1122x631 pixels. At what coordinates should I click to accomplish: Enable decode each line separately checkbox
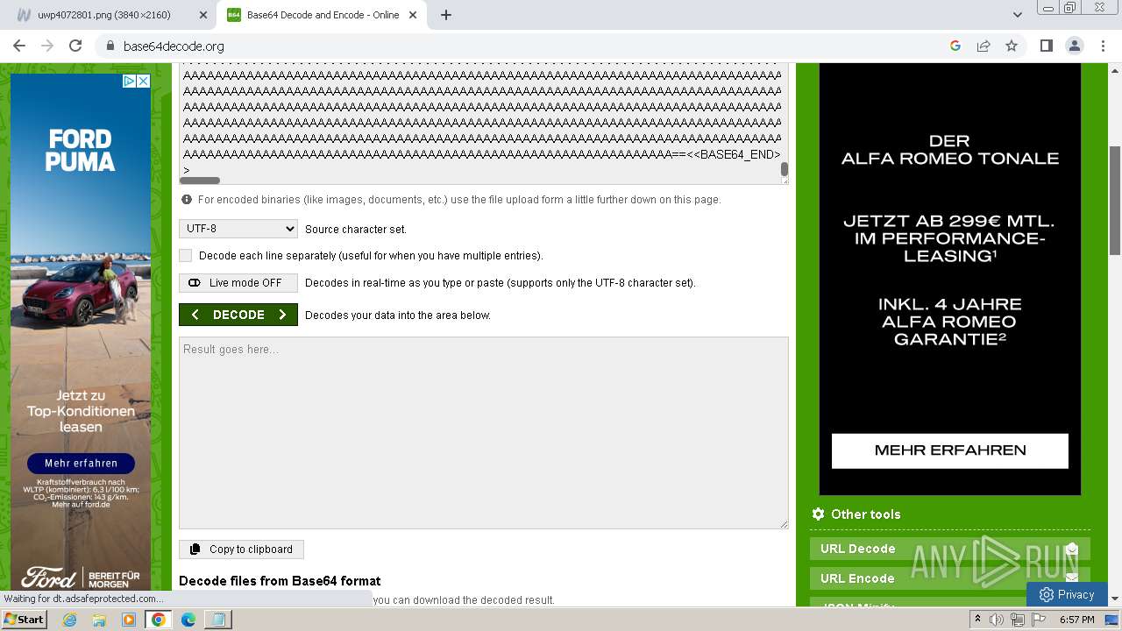(185, 256)
